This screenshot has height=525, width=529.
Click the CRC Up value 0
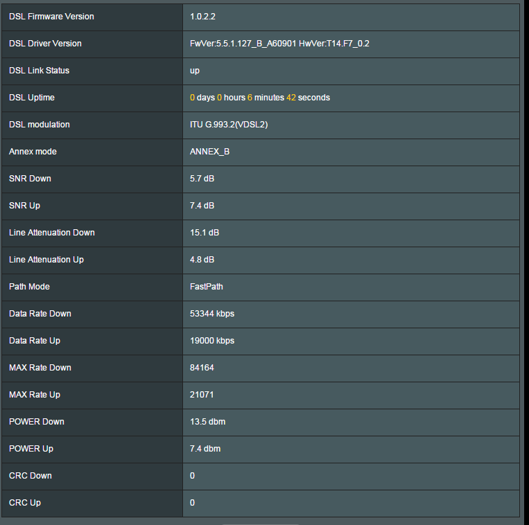coord(192,502)
